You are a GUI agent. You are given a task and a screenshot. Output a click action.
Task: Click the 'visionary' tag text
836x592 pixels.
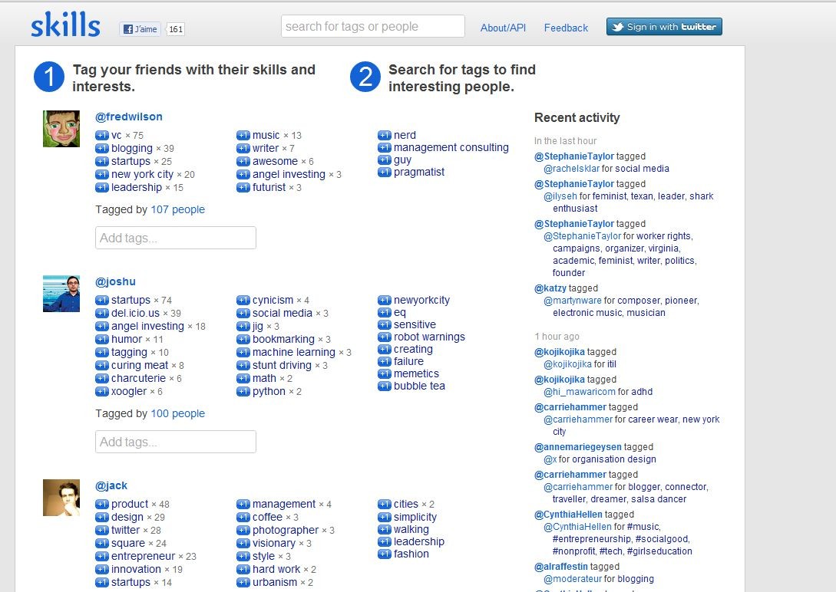pos(273,543)
